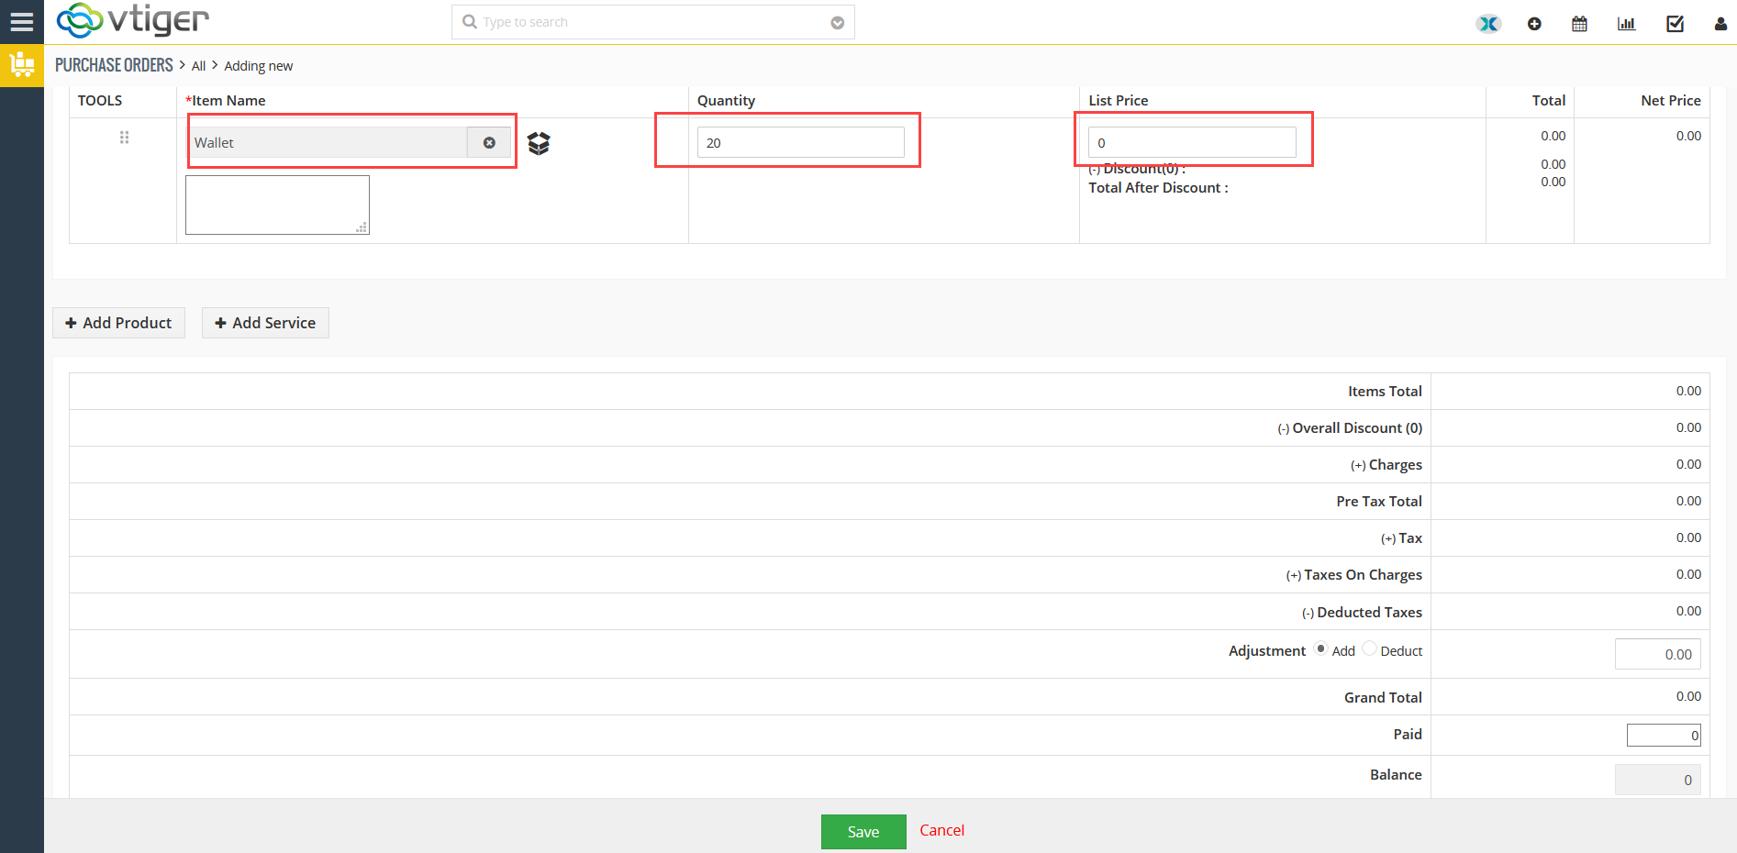
Task: Focus the global search field
Action: (652, 22)
